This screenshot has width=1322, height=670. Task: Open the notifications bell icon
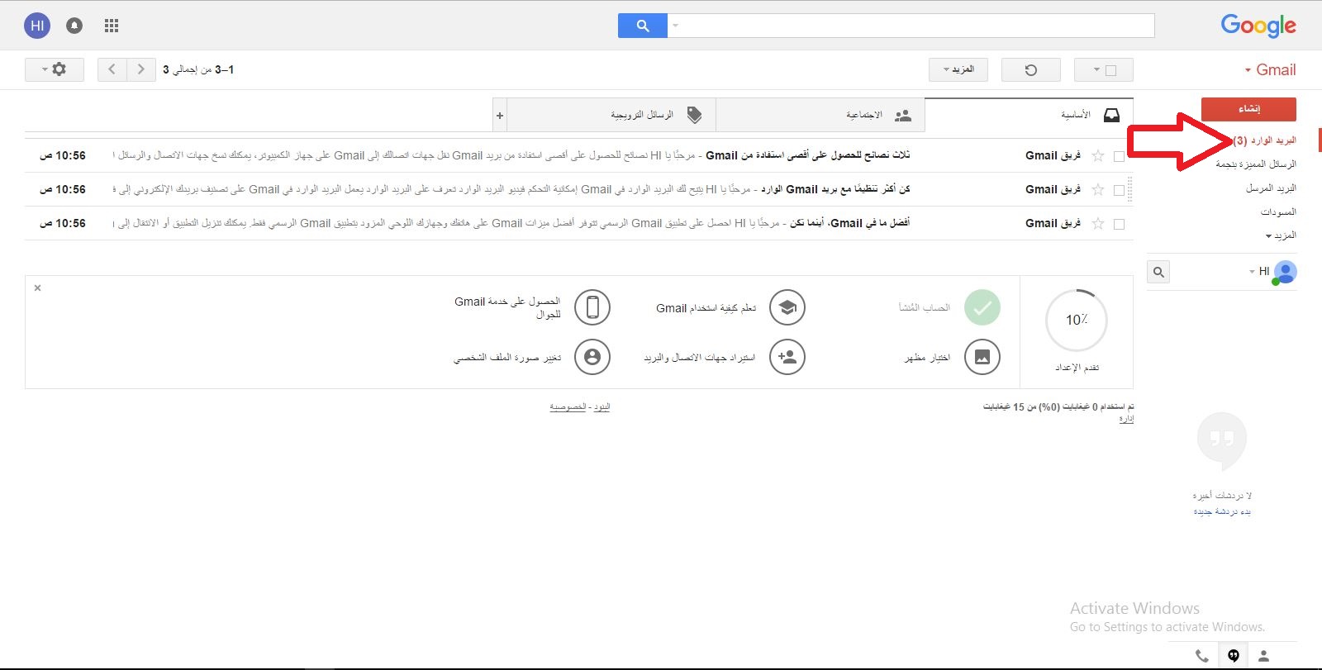click(x=74, y=26)
